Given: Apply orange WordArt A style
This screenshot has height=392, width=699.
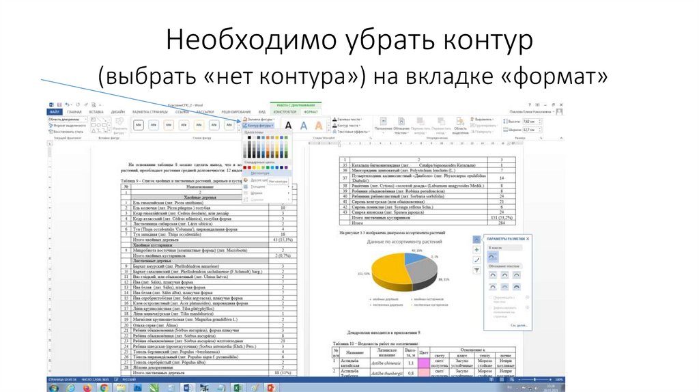Looking at the screenshot, I should pos(319,126).
